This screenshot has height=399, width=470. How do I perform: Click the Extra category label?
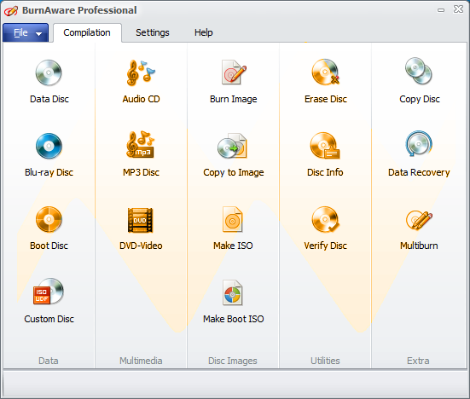pos(418,361)
